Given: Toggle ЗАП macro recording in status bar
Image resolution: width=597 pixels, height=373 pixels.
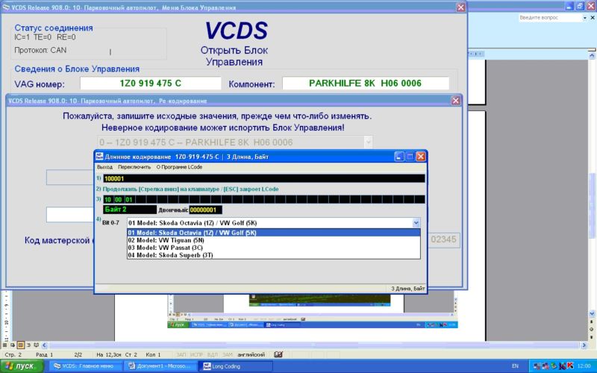Looking at the screenshot, I should (181, 355).
